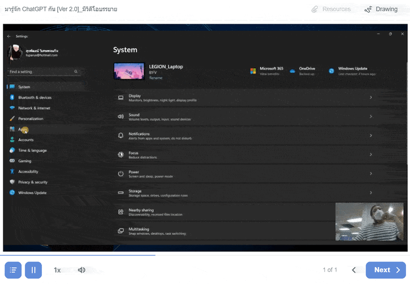Click the Nearby sharing icon

tap(121, 212)
